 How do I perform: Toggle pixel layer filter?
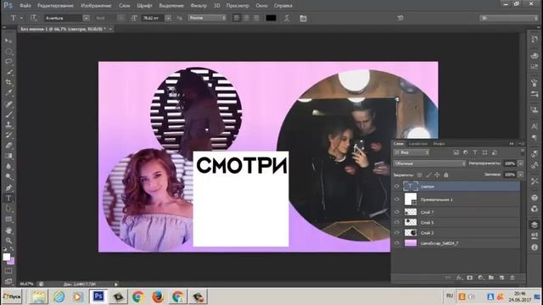(456, 152)
